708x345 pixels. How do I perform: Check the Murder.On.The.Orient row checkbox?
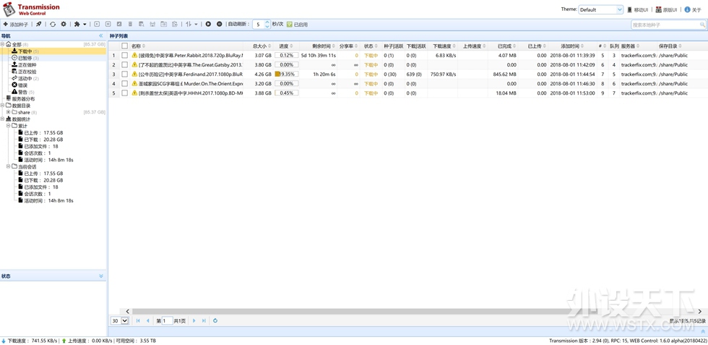click(x=124, y=84)
